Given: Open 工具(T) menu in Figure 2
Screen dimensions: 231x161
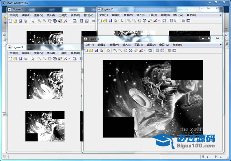Looking at the screenshot, I should click(152, 15).
